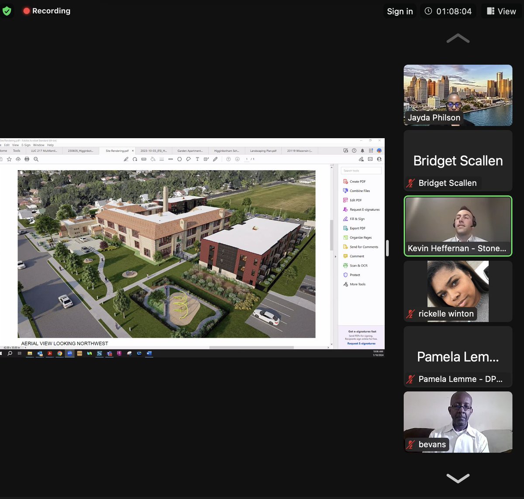Click the document horizontal scrollbar

click(252, 347)
